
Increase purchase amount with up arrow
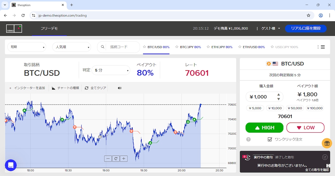pyautogui.click(x=278, y=94)
